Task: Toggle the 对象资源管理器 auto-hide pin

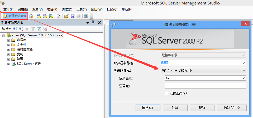Action: 93,23
